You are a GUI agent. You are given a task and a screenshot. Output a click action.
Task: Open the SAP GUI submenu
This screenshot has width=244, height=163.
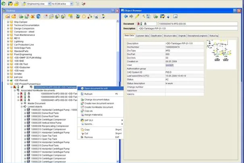tap(100, 120)
